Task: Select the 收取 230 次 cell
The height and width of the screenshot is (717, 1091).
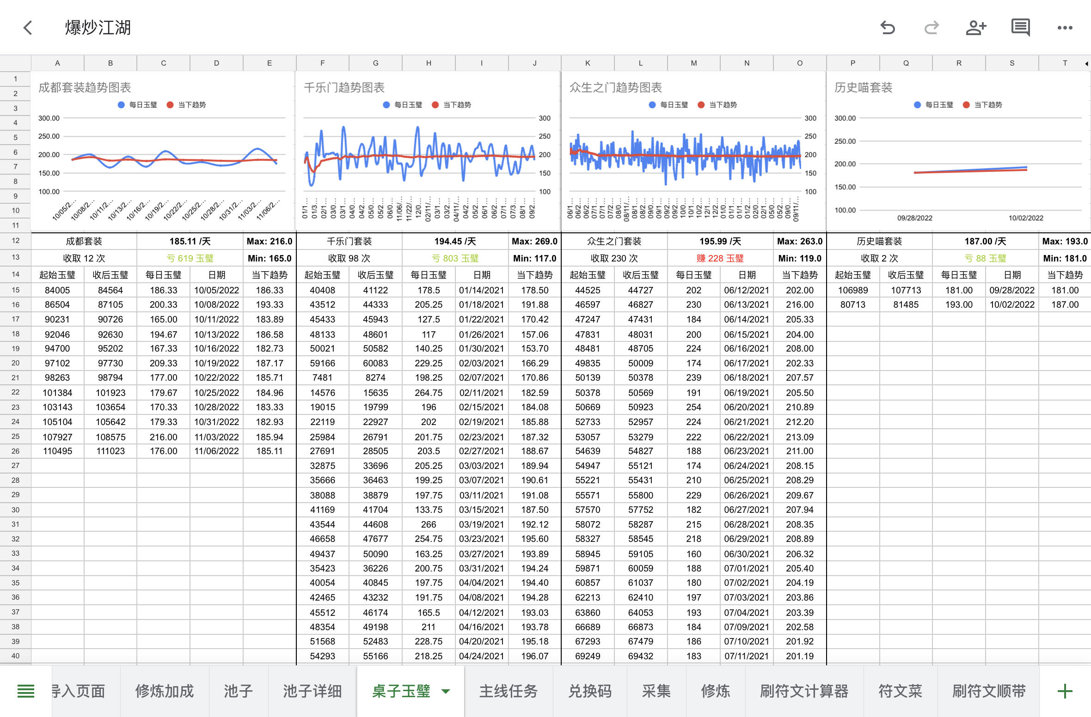Action: tap(614, 258)
